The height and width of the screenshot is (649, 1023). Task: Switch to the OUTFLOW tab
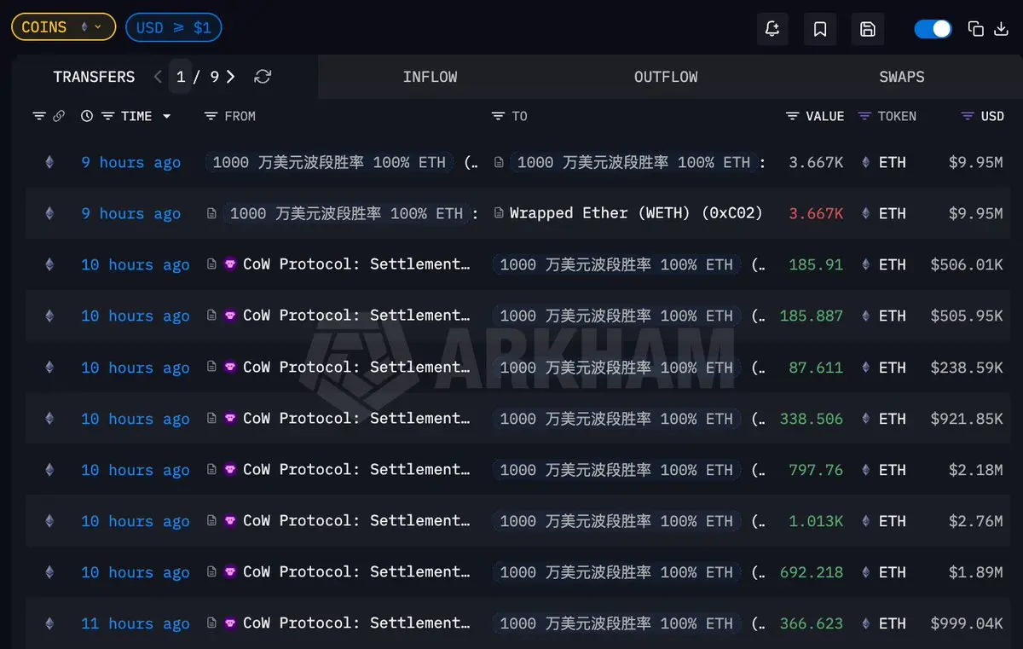pos(666,77)
